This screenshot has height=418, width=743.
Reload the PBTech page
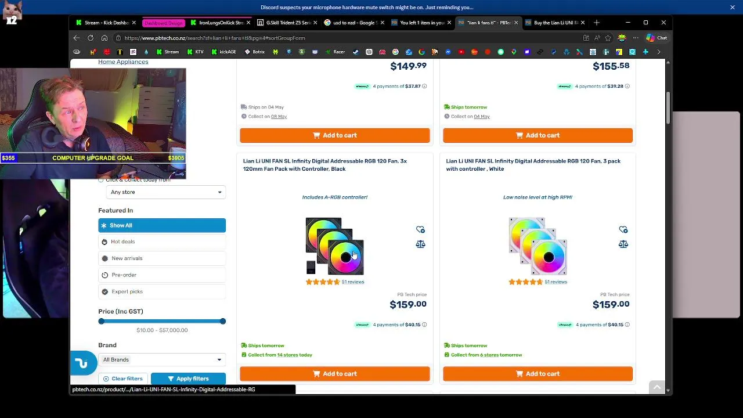click(x=91, y=38)
